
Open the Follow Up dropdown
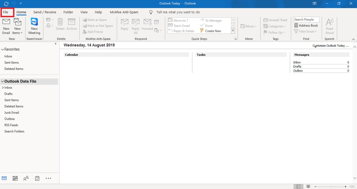(274, 32)
